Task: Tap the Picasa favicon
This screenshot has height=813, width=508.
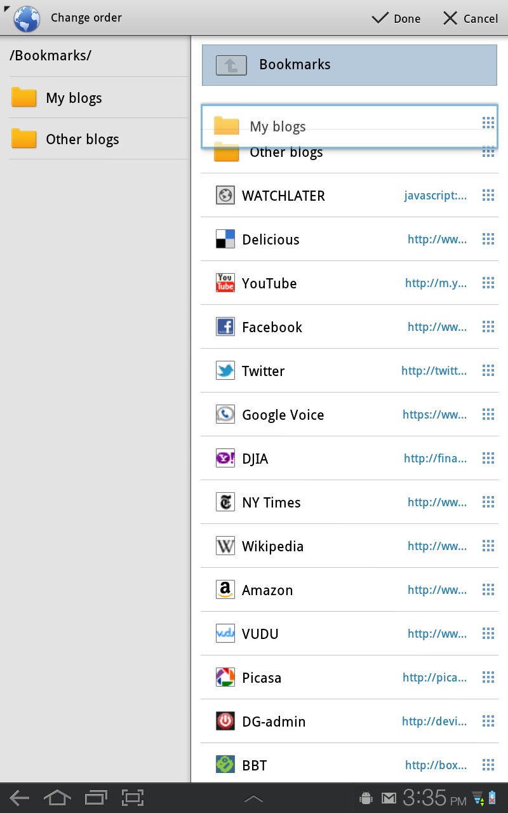Action: pyautogui.click(x=225, y=677)
